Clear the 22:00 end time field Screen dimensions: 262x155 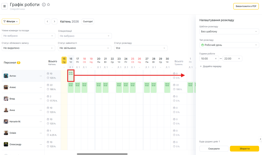pyautogui.click(x=239, y=59)
